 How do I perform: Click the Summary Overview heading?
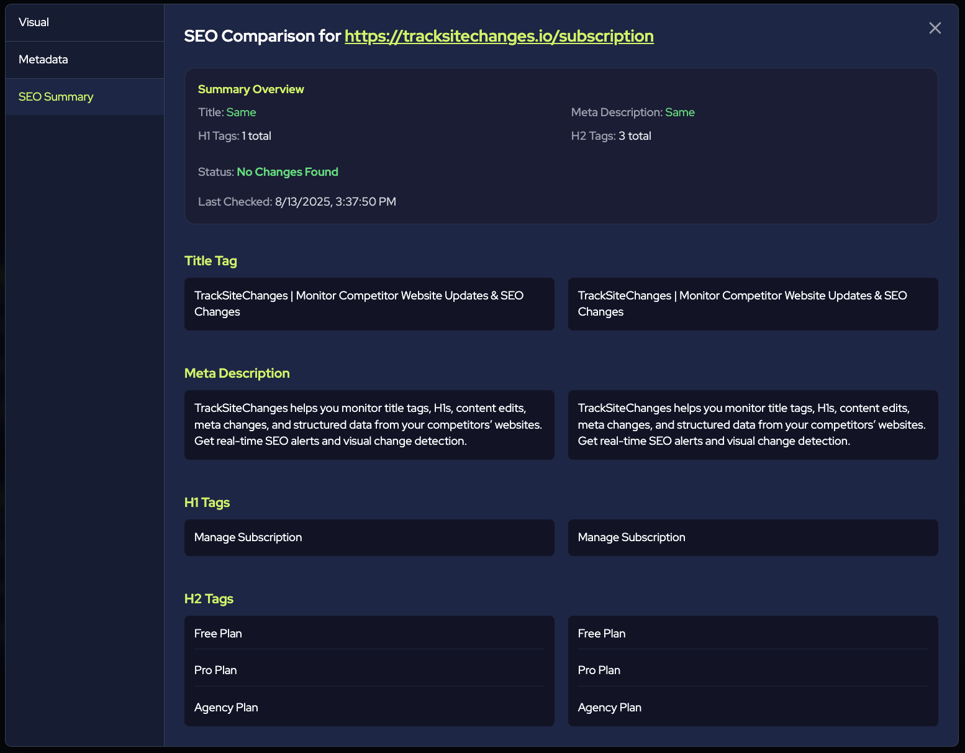(x=251, y=89)
